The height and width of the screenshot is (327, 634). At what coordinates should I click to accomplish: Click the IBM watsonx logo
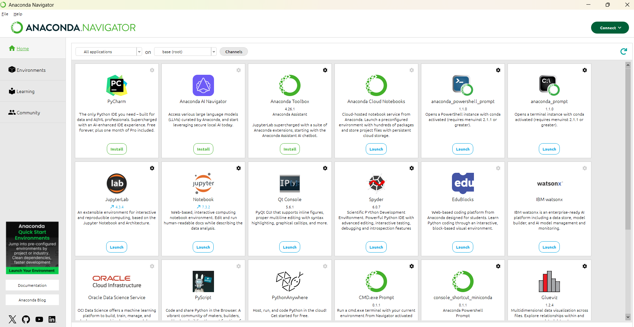[x=549, y=183]
